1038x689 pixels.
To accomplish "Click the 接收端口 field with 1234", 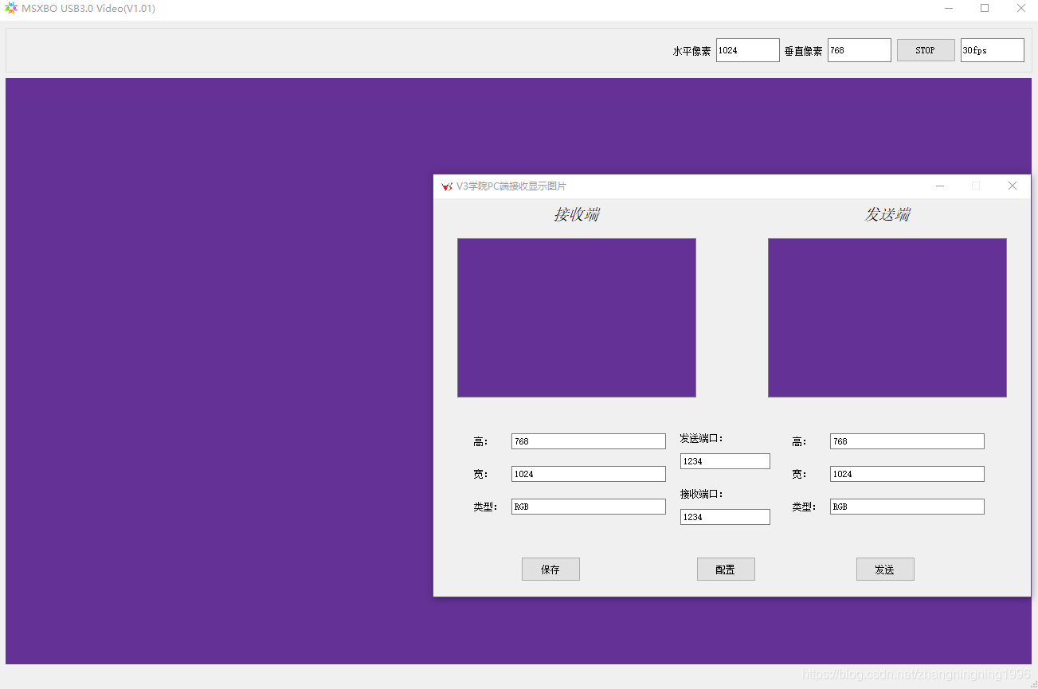I will [x=725, y=517].
